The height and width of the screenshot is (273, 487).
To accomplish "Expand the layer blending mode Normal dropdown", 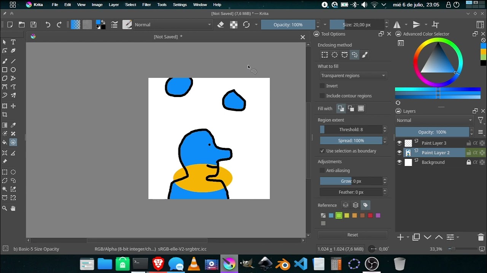I will coord(434,120).
